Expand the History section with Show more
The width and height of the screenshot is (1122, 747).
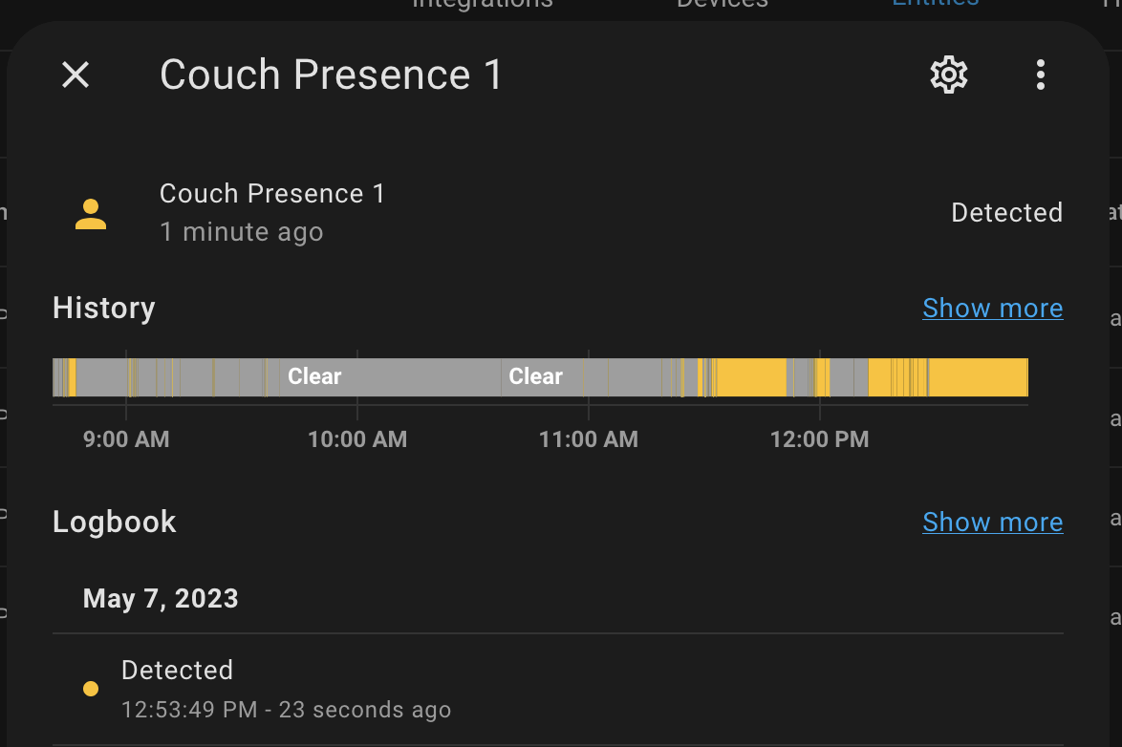click(992, 308)
